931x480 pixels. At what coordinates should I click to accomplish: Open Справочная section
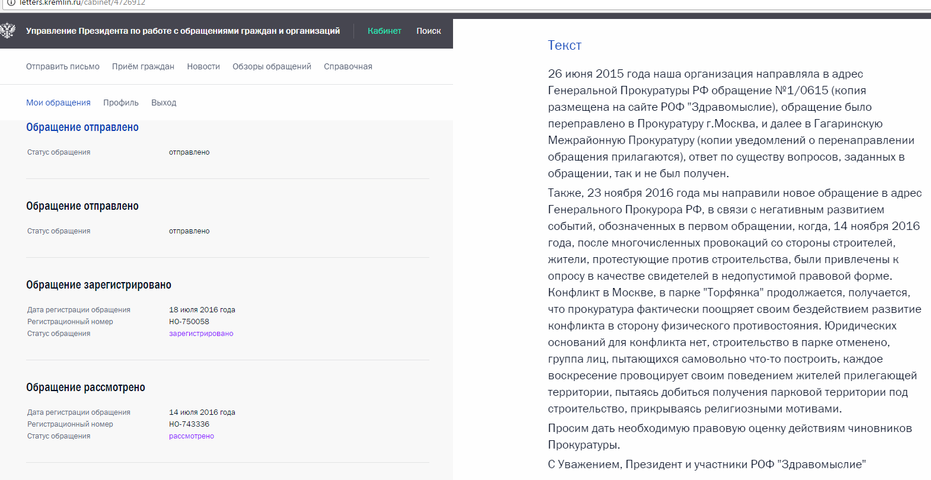point(348,66)
